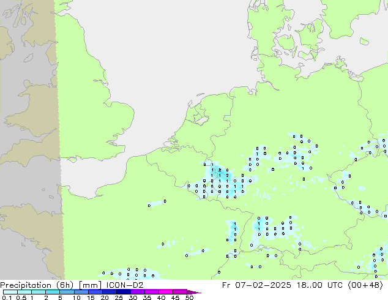Click the 0.5–1 mm legend color swatch

(24, 292)
